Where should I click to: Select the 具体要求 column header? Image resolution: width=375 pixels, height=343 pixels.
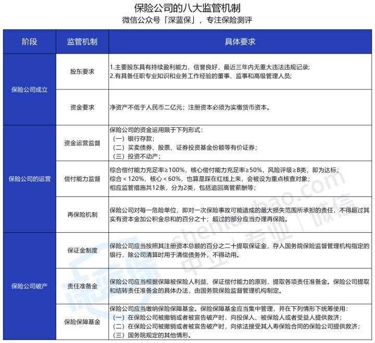[240, 42]
